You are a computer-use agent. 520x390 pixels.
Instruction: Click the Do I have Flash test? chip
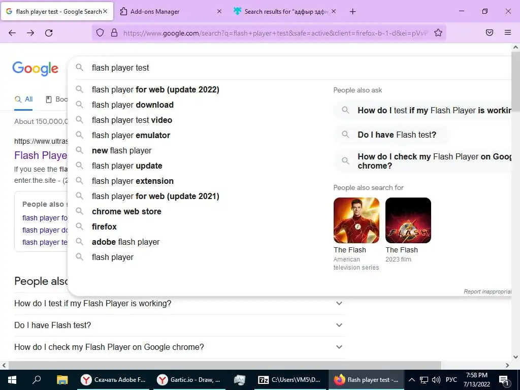click(x=392, y=135)
